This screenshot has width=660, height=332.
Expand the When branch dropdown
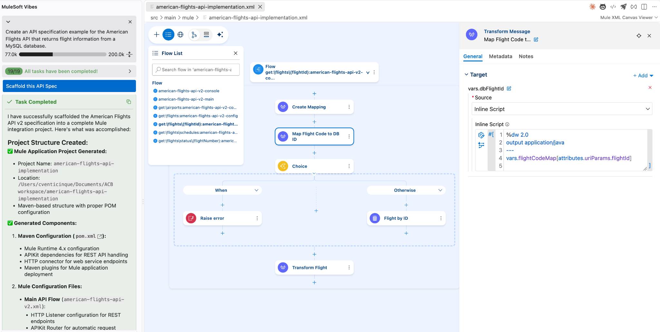pos(257,190)
